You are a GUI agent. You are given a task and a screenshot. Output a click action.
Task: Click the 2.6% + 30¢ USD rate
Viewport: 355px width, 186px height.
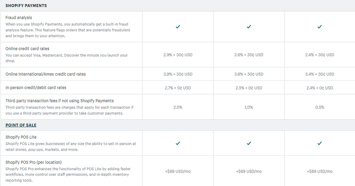(x=249, y=54)
